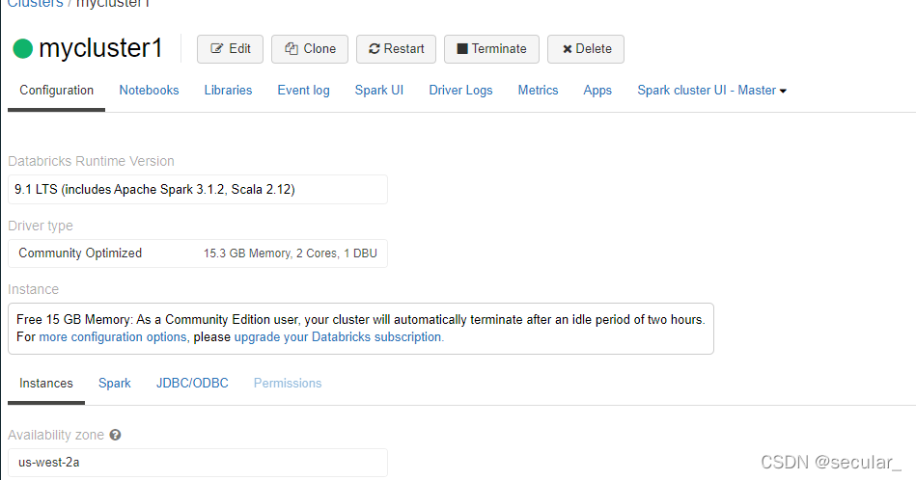The image size is (916, 480).
Task: View the Event log tab
Action: (303, 91)
